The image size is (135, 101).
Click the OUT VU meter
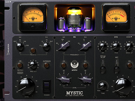[116, 17]
